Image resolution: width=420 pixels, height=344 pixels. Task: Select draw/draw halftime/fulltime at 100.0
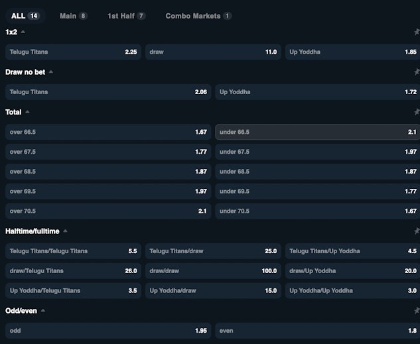213,270
